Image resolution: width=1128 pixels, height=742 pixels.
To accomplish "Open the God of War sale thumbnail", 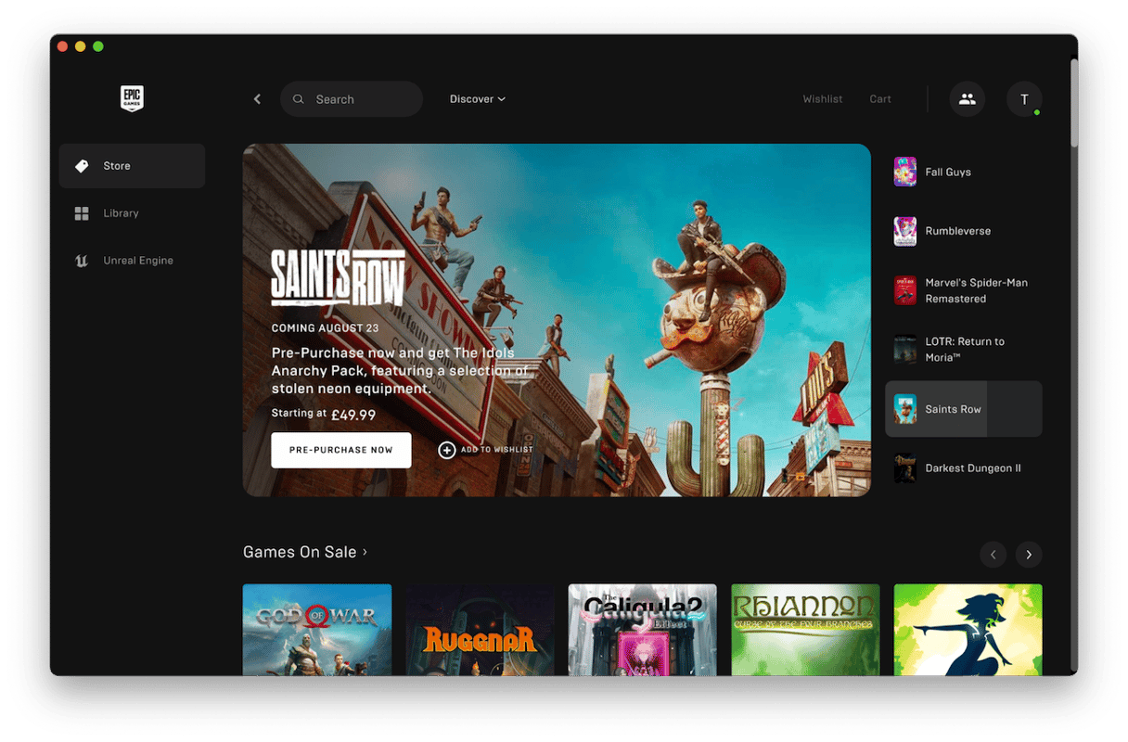I will pos(316,631).
